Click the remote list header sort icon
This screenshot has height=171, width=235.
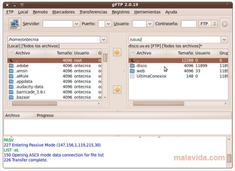coord(132,53)
